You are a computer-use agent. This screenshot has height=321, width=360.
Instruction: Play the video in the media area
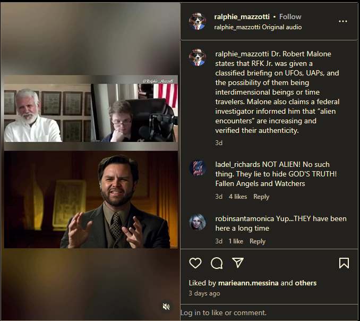[91, 161]
